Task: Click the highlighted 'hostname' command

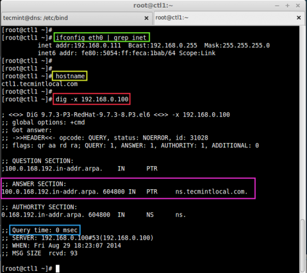Action: (x=70, y=76)
